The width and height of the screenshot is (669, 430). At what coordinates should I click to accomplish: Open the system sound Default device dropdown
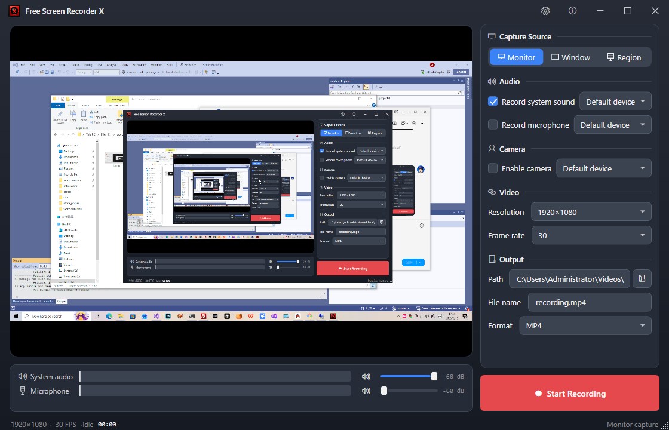tap(615, 102)
